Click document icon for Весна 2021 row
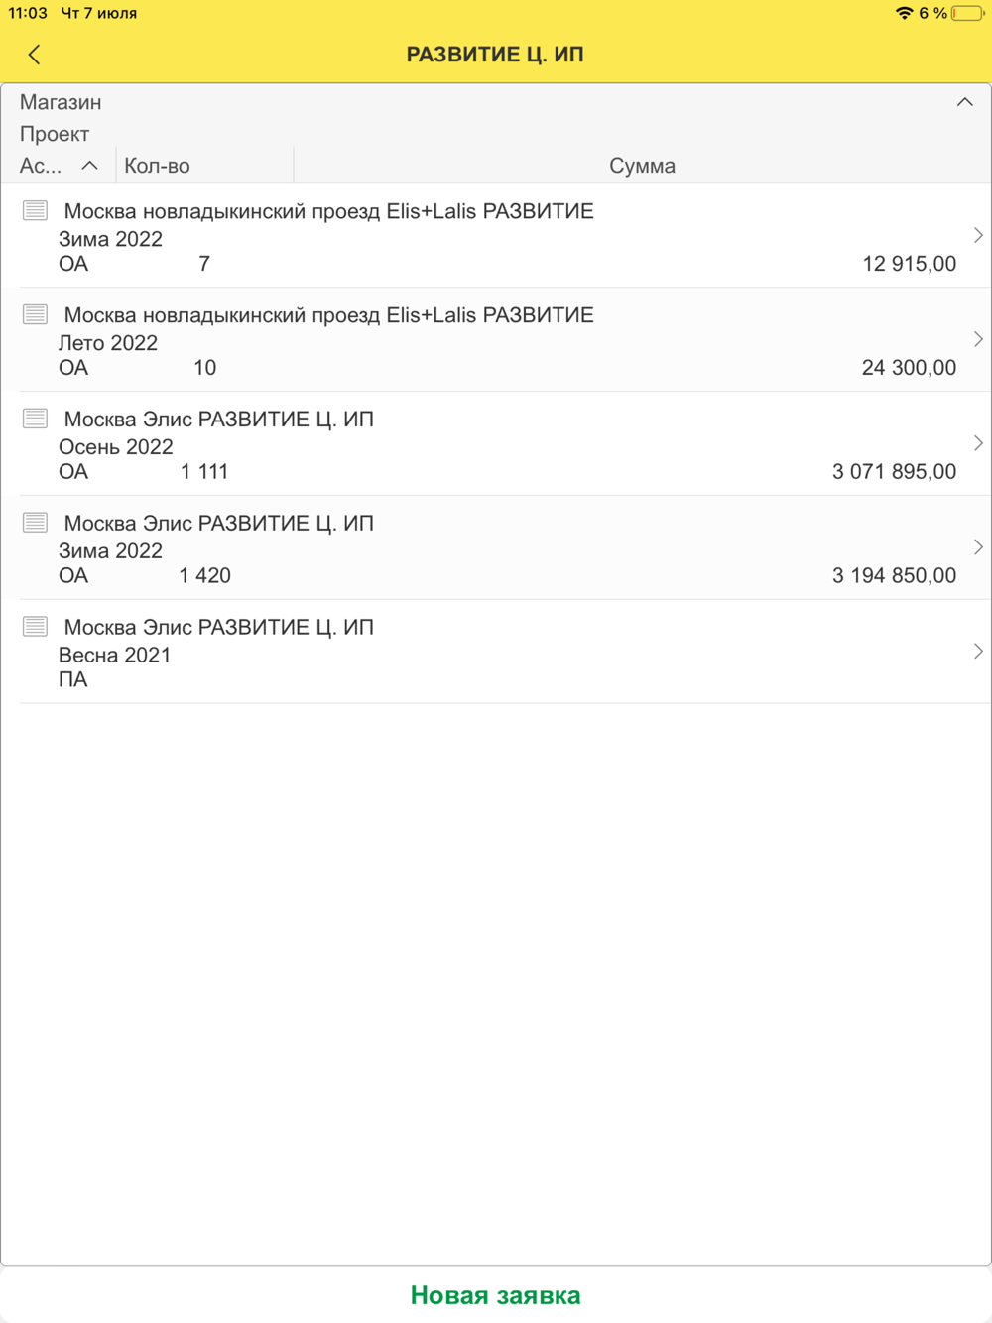992x1323 pixels. point(35,627)
